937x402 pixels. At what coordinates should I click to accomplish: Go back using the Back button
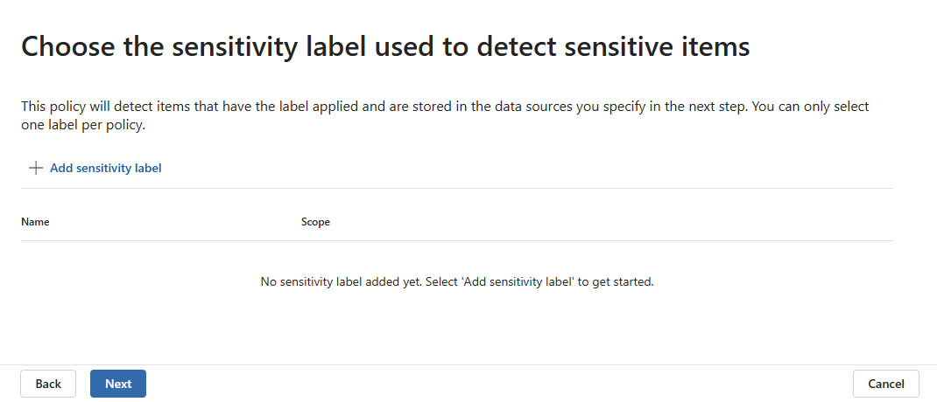point(48,384)
